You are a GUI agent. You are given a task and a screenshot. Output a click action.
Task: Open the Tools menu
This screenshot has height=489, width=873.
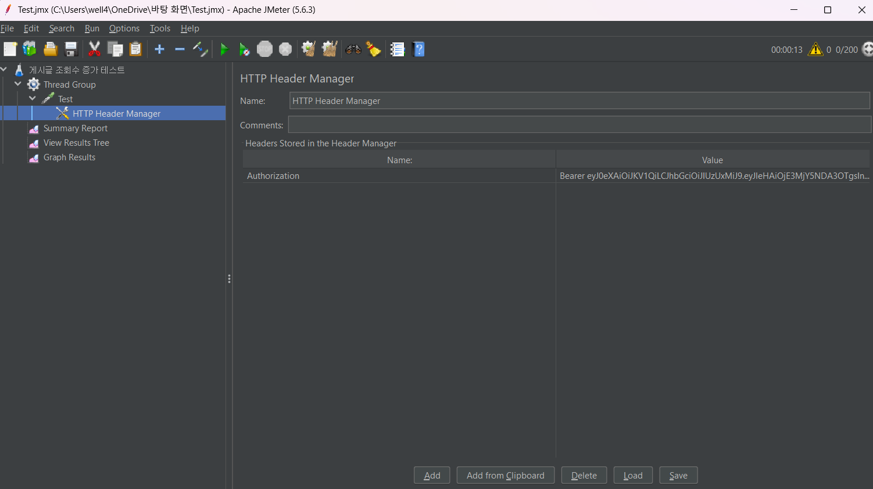[x=160, y=28]
